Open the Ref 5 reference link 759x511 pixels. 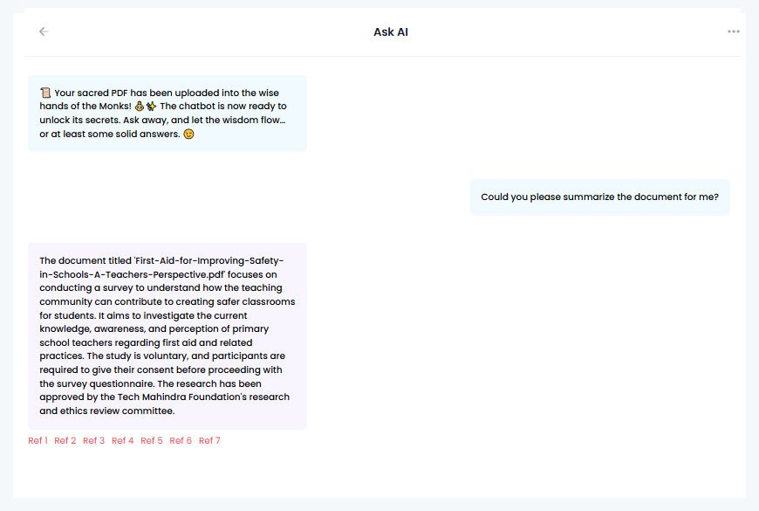152,440
